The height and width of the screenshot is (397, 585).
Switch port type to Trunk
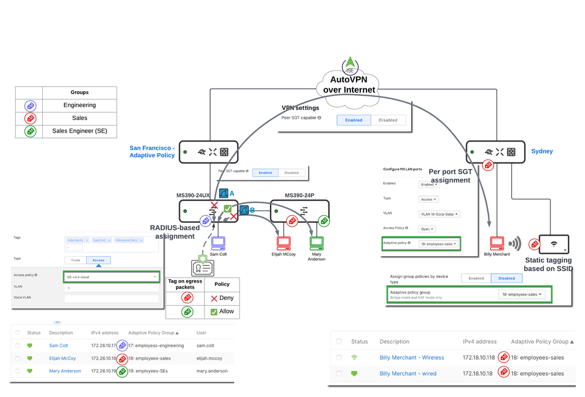click(x=75, y=260)
